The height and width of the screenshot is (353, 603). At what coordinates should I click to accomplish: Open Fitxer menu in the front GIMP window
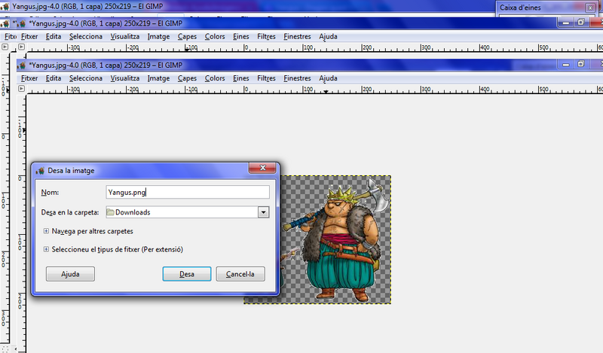[x=29, y=78]
